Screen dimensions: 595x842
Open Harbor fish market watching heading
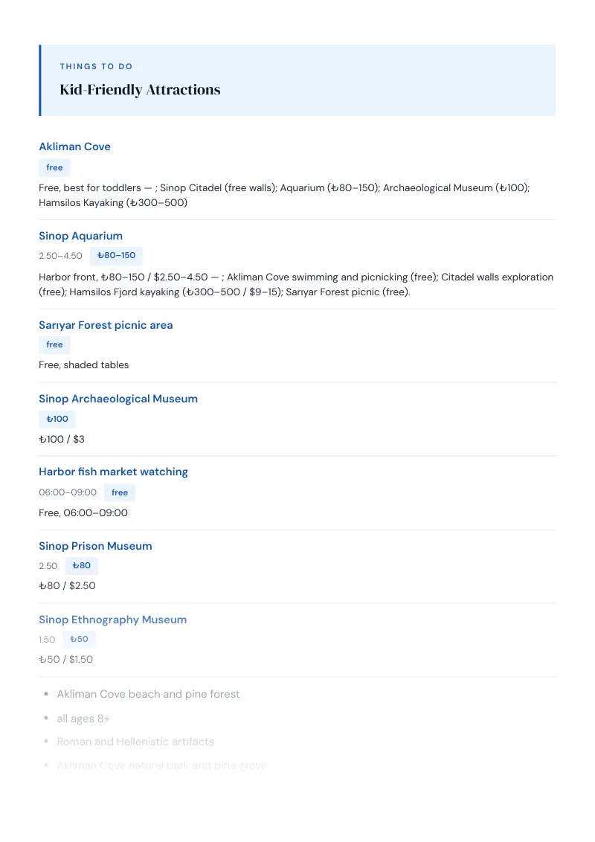113,472
